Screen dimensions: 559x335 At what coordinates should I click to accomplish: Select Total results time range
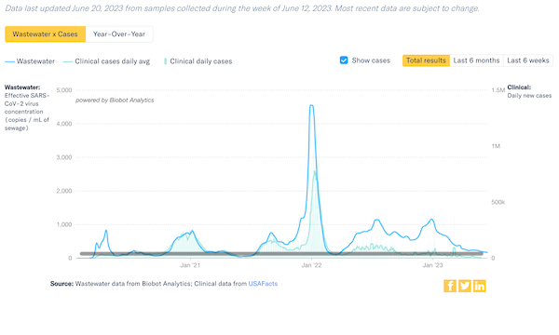426,60
